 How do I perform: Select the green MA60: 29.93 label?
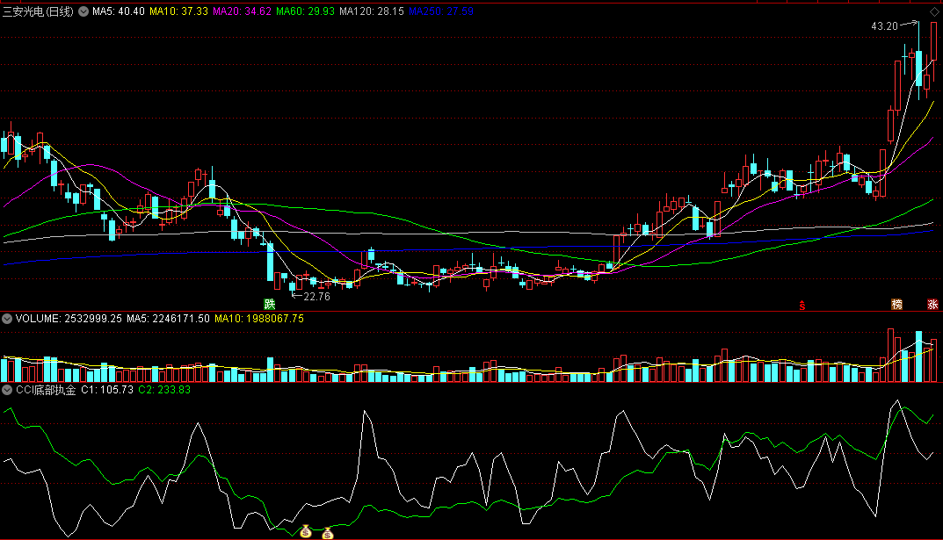pos(305,11)
